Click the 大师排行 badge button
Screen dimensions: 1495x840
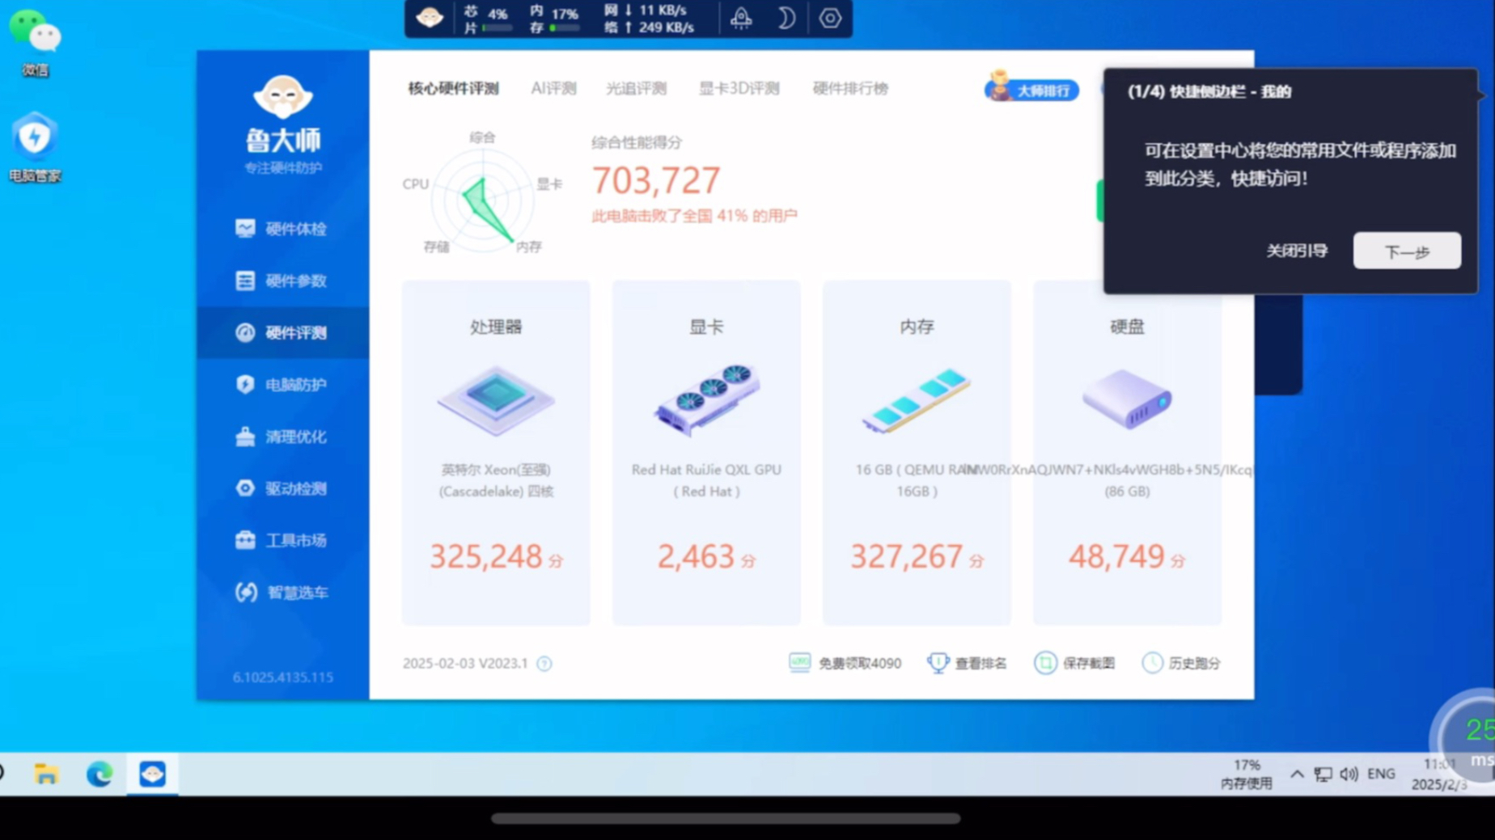1031,89
